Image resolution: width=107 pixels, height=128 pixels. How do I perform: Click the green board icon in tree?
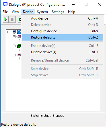[19, 46]
